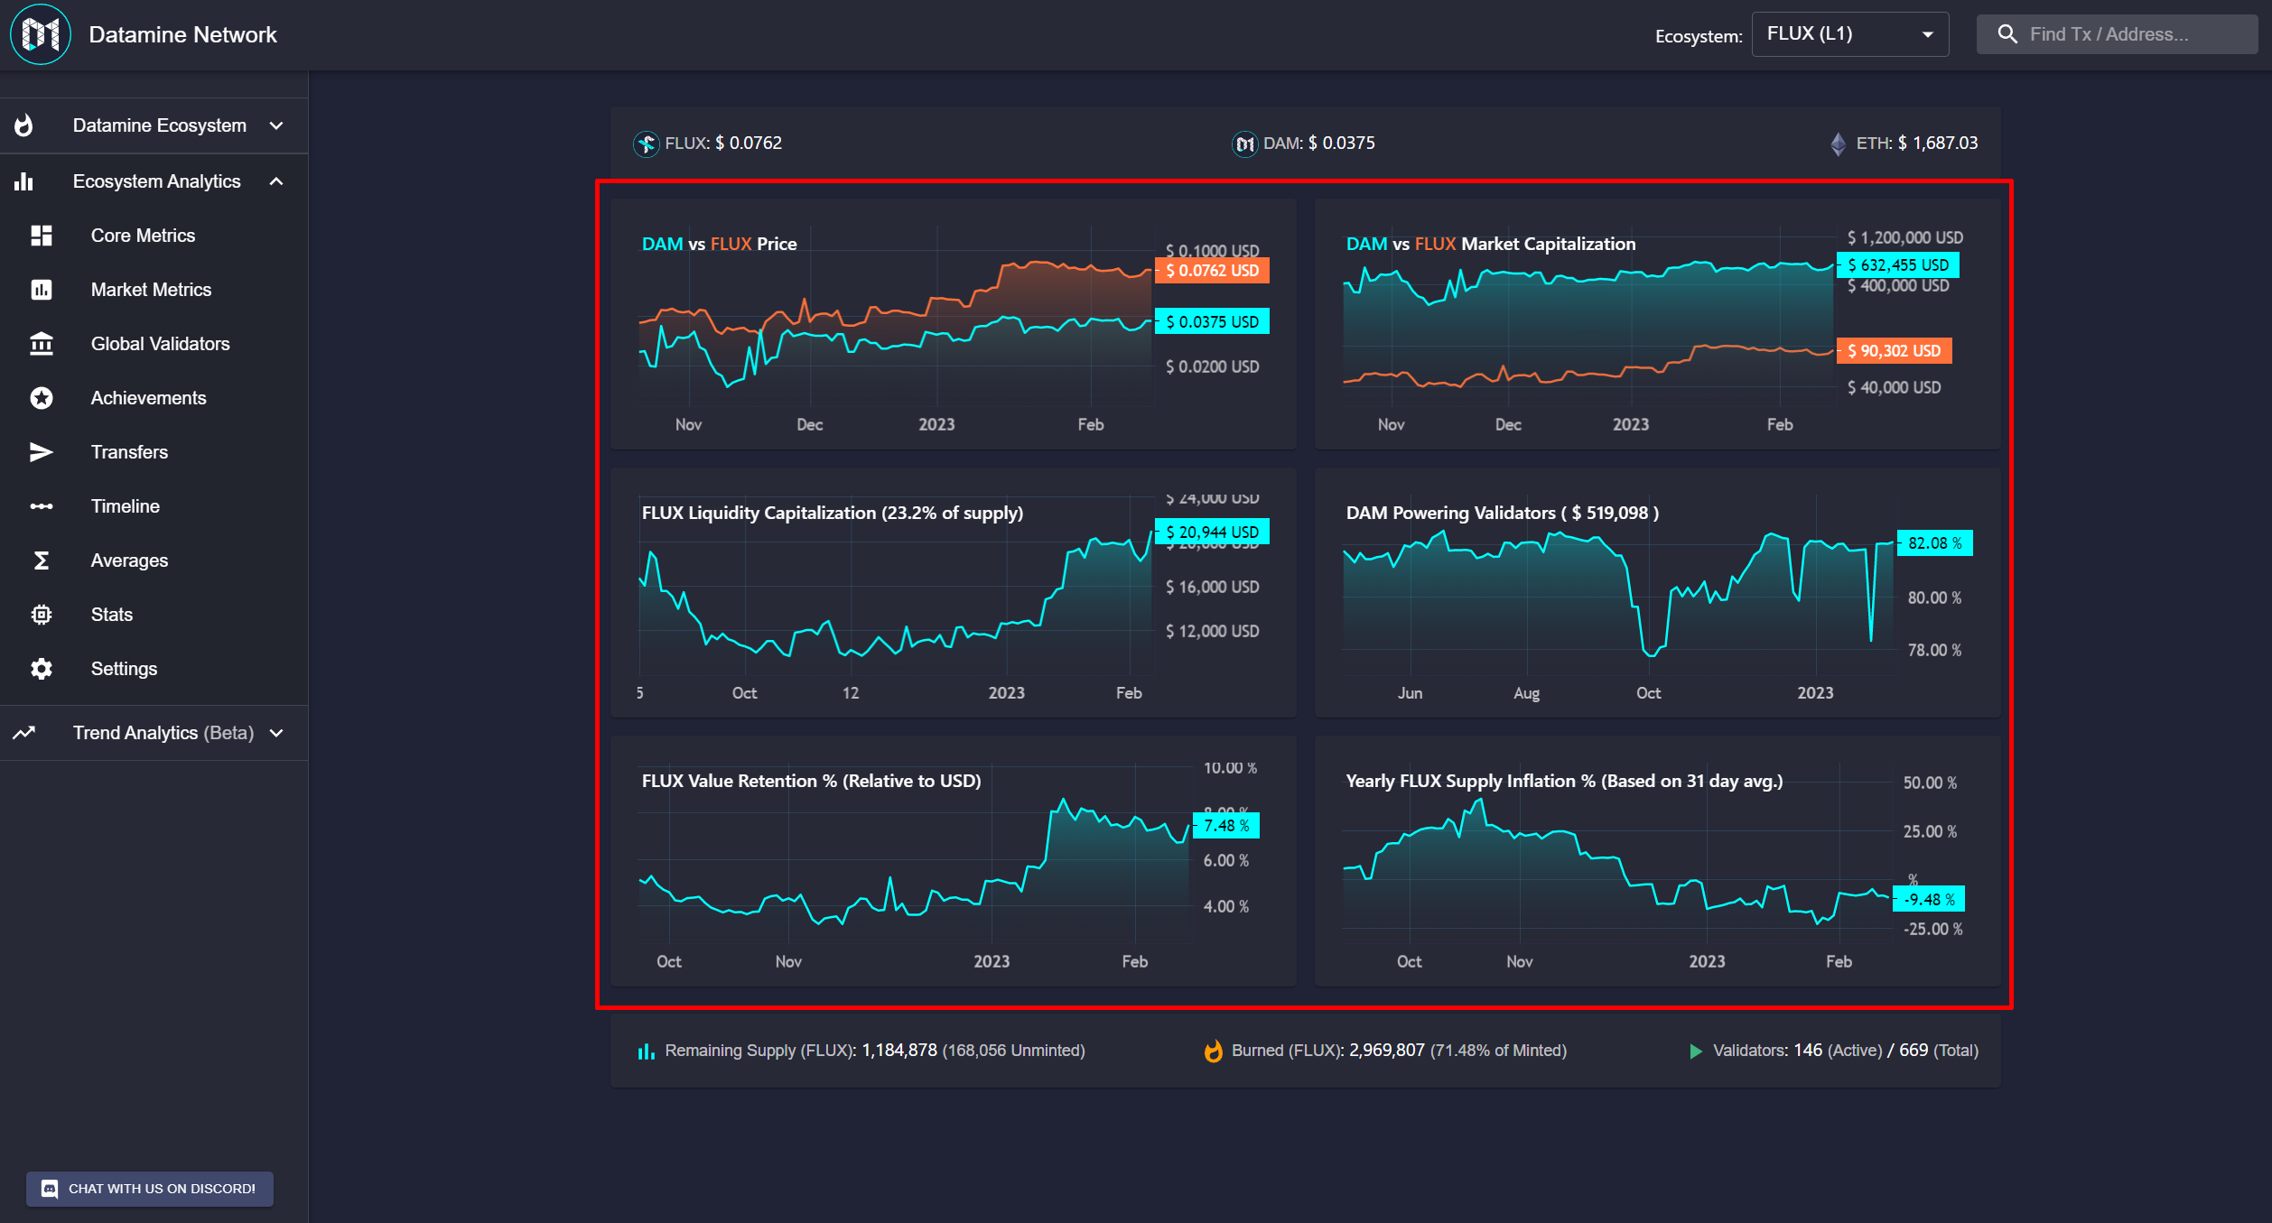This screenshot has height=1223, width=2272.
Task: Click the green Validators play icon
Action: point(1696,1051)
